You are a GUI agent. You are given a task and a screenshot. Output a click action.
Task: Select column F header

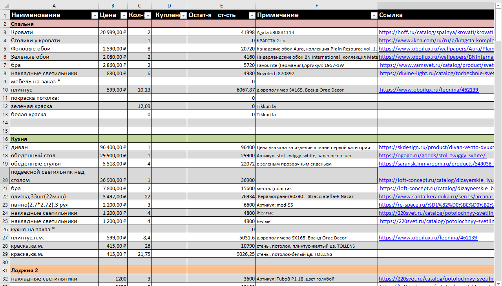click(x=316, y=5)
